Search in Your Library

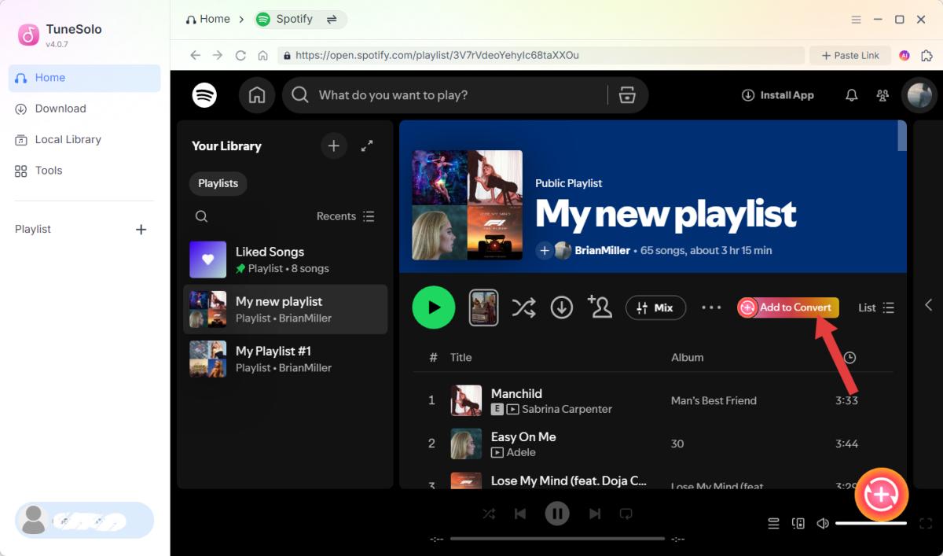pos(201,216)
